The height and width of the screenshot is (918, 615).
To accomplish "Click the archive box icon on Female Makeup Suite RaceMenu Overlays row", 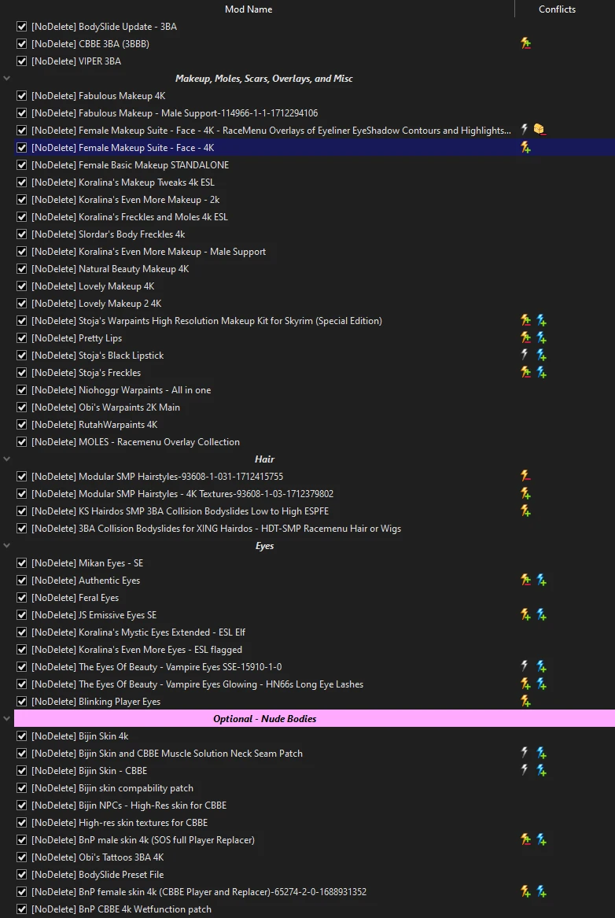I will 540,130.
